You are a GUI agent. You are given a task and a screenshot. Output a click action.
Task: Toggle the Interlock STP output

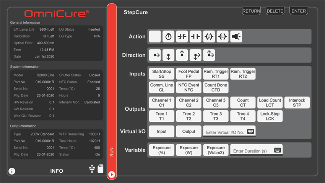click(x=297, y=103)
